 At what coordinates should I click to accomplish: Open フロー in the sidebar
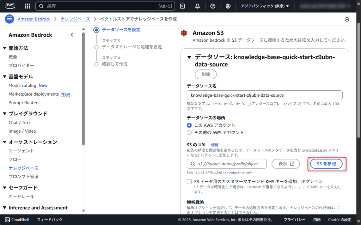(x=15, y=159)
